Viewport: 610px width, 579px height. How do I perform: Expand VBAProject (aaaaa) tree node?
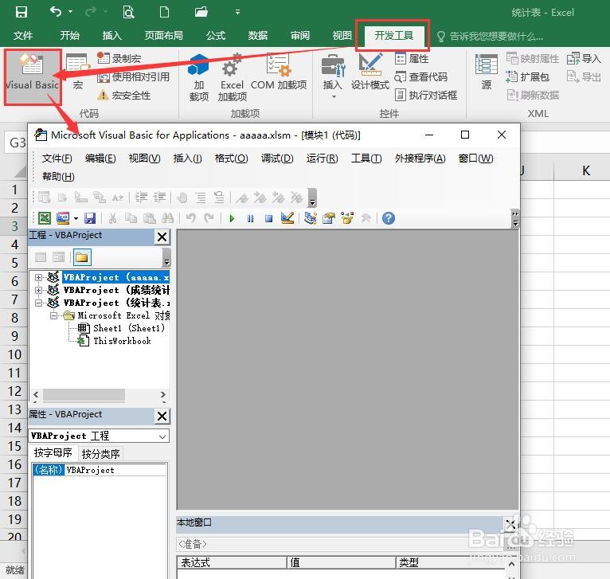point(38,277)
